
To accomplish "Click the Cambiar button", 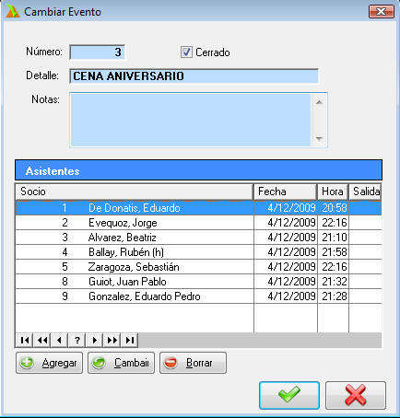I will pyautogui.click(x=121, y=363).
